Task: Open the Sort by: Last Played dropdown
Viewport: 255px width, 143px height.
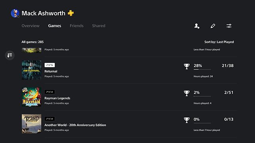Action: click(x=219, y=42)
